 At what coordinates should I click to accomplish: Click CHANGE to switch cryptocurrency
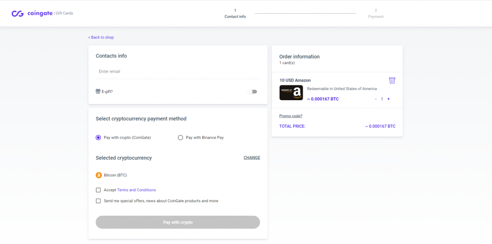click(252, 158)
